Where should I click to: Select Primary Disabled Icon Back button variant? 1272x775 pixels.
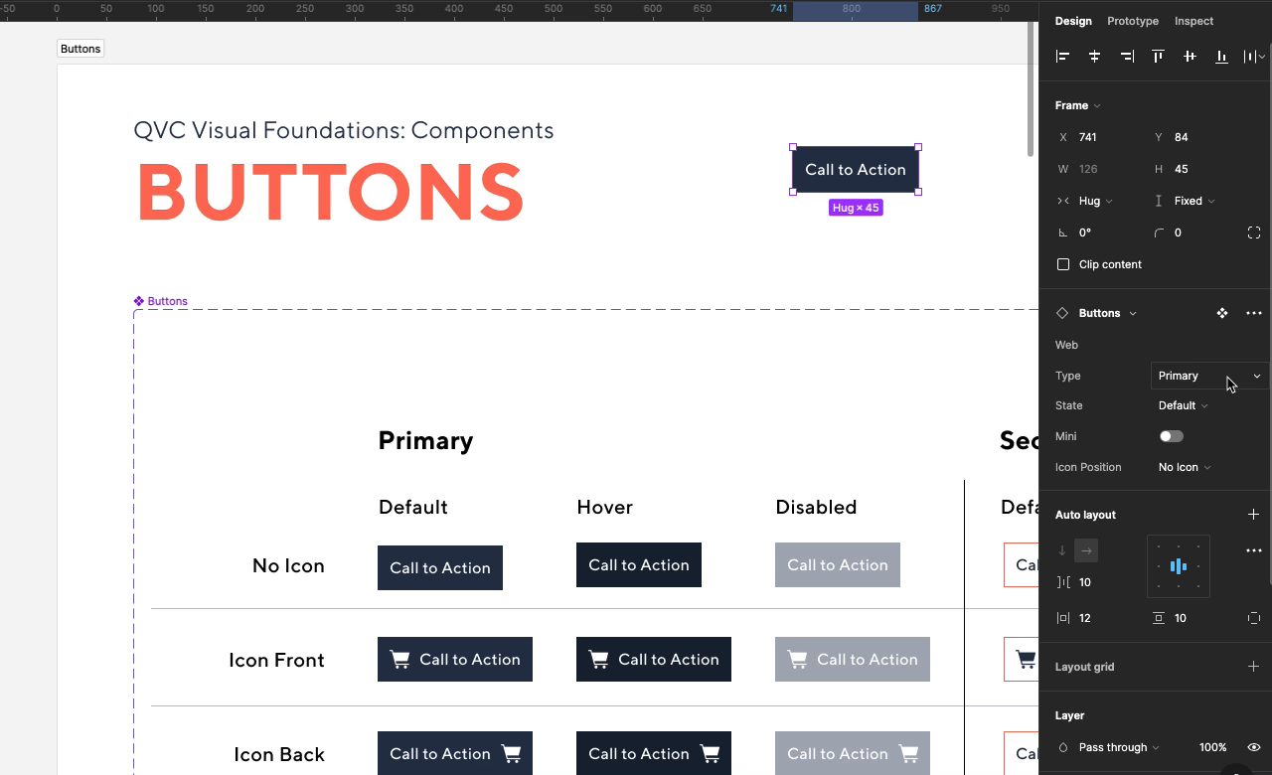(853, 753)
